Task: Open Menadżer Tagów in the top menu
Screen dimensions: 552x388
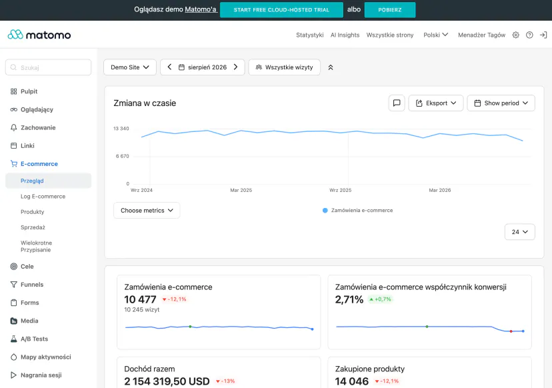Action: [481, 35]
